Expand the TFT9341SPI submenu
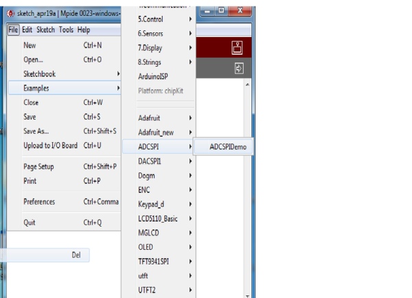The image size is (412, 298). point(159,261)
